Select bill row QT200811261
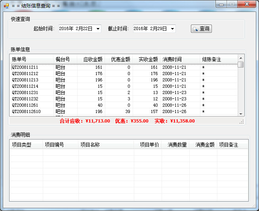The height and width of the screenshot is (211, 259). click(124, 105)
